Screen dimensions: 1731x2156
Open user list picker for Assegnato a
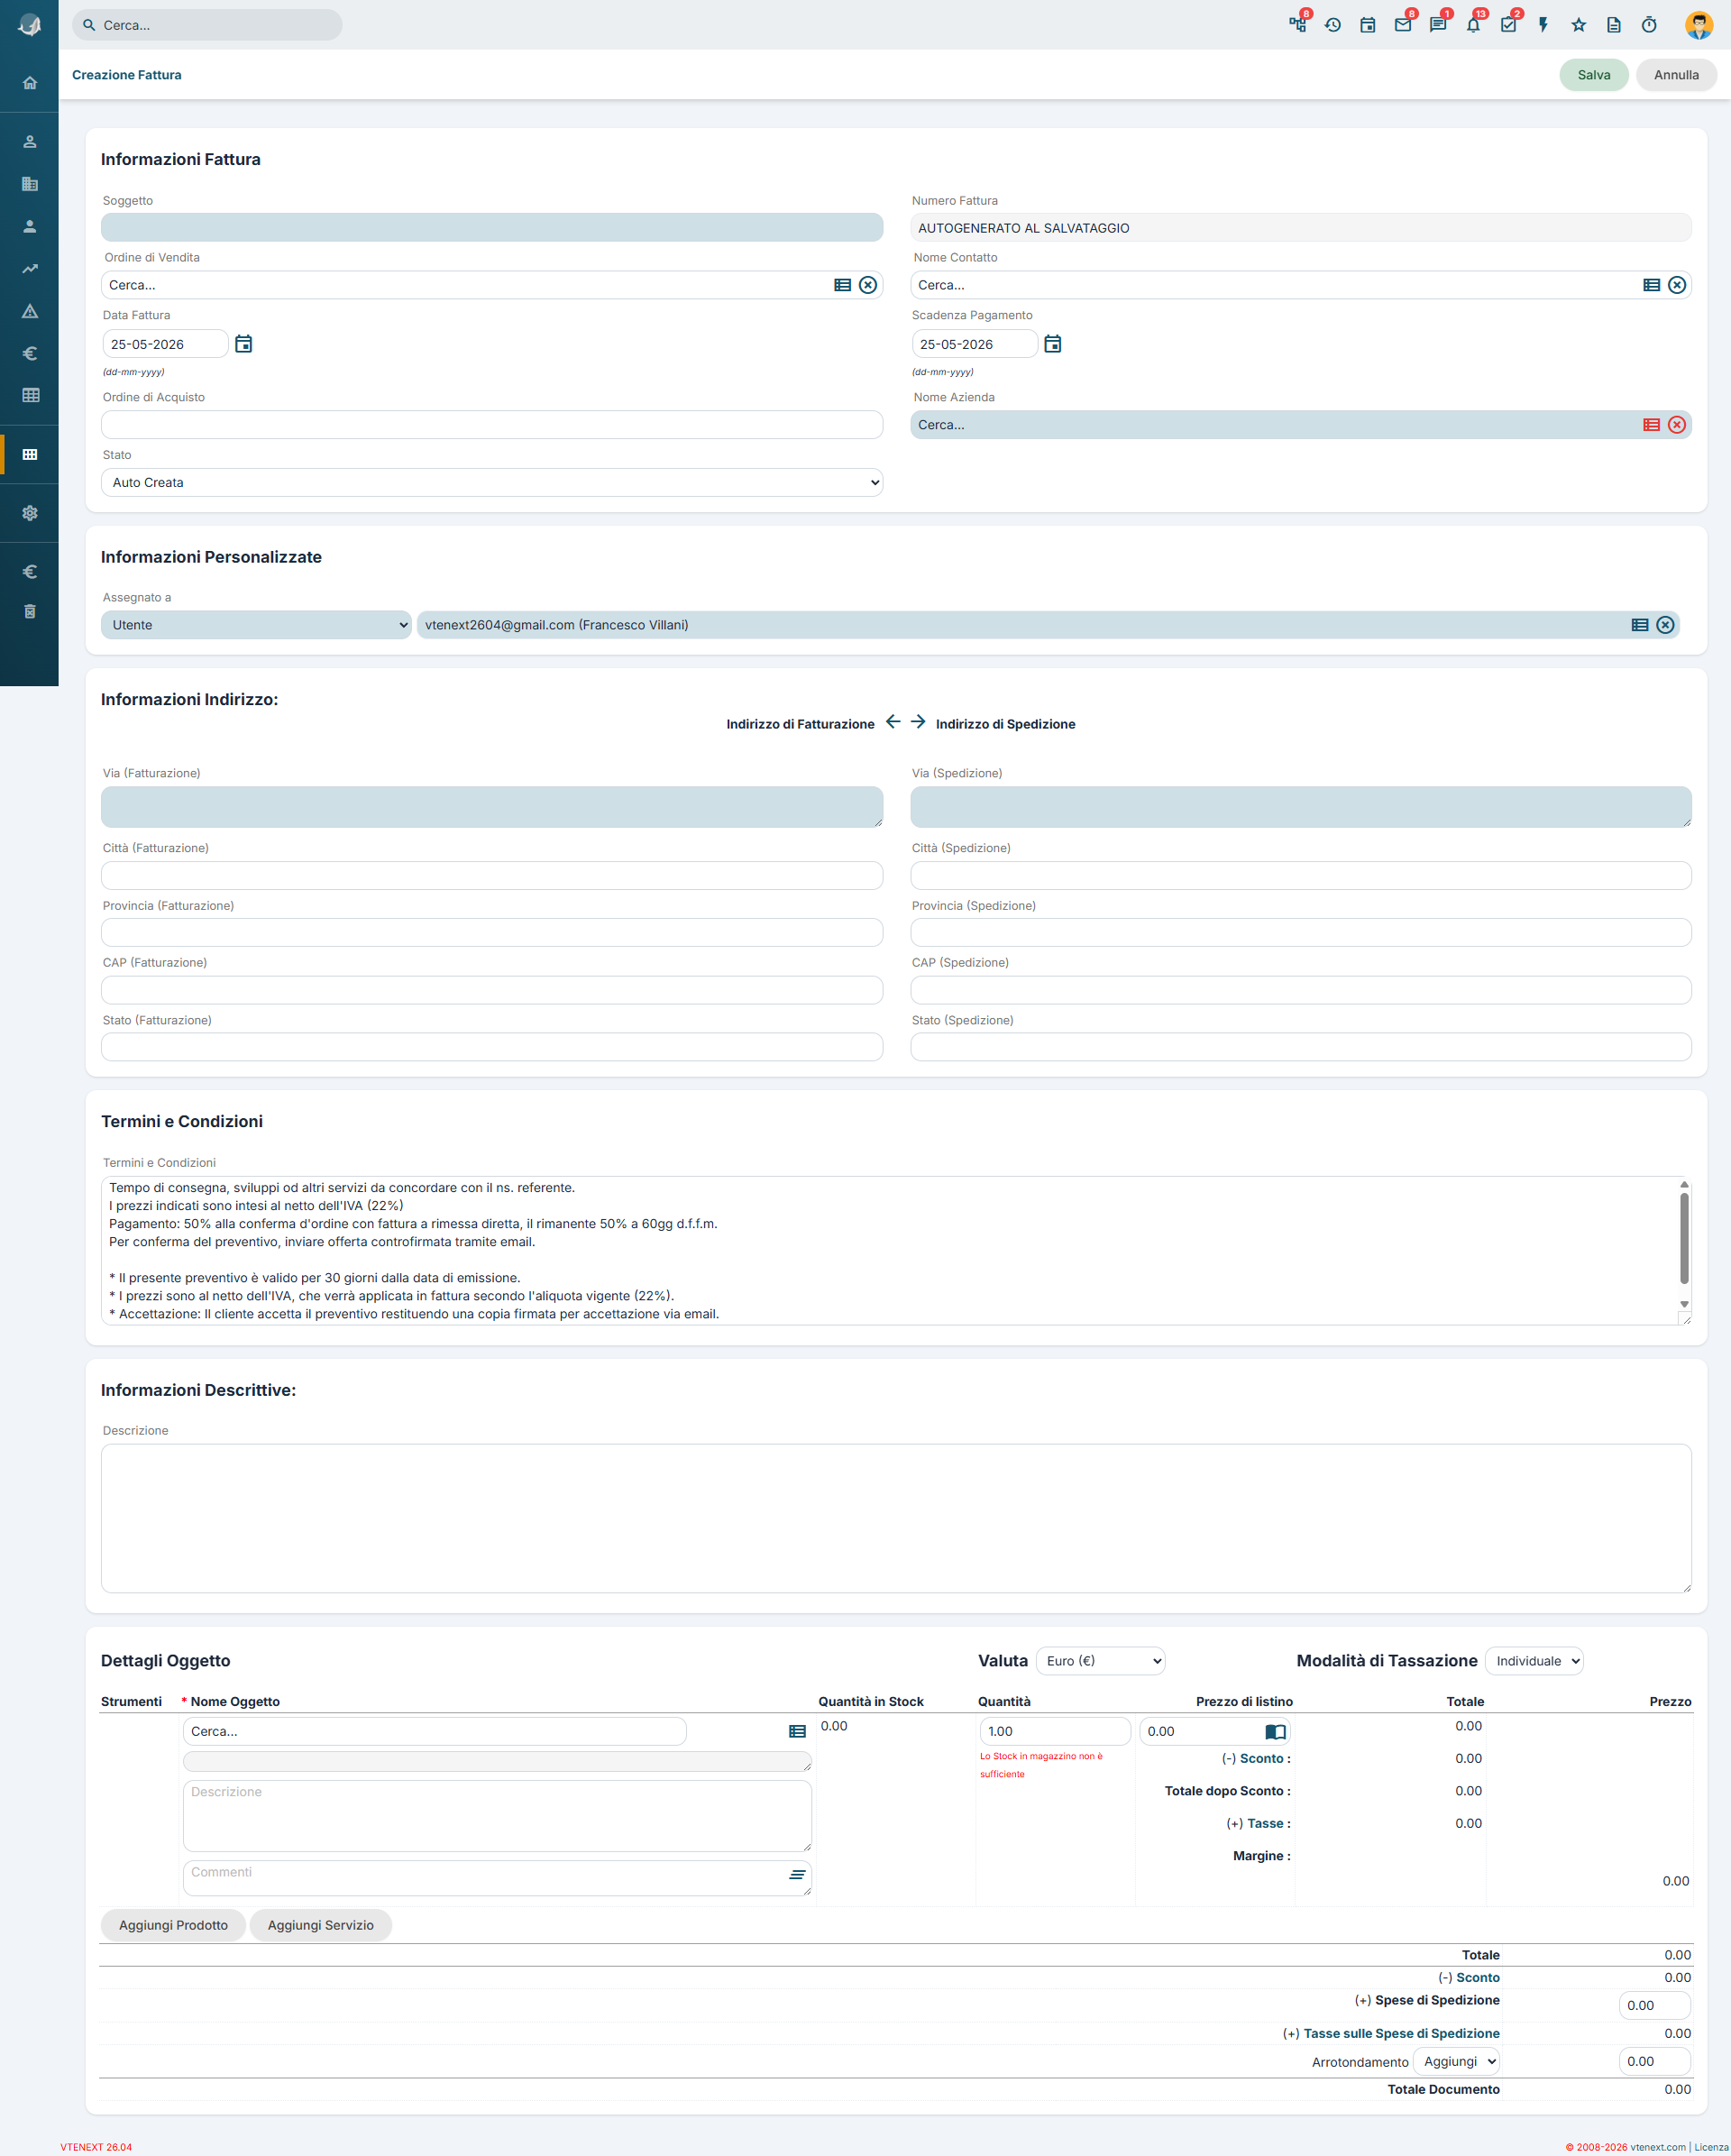pyautogui.click(x=1640, y=625)
